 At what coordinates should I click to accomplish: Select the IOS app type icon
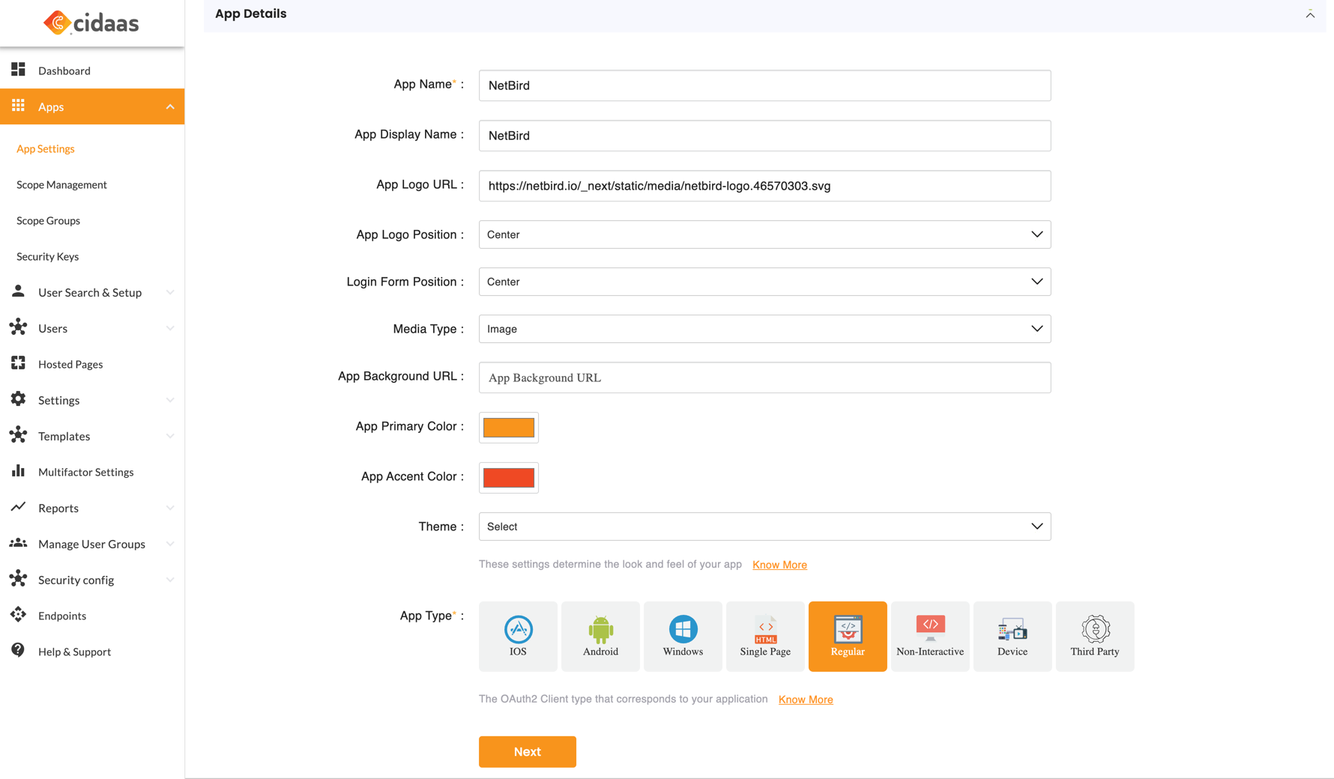518,636
